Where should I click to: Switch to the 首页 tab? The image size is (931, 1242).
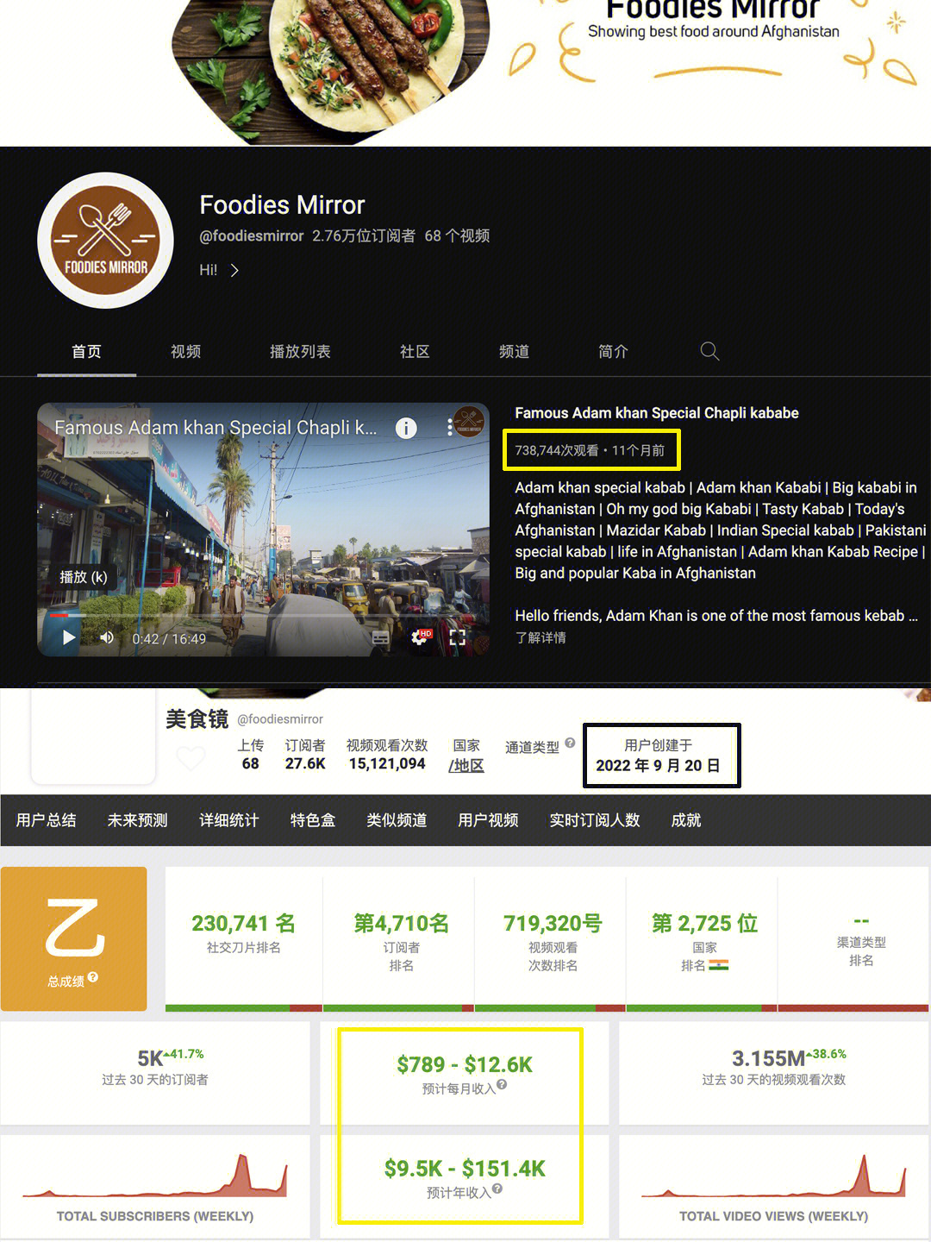(86, 352)
